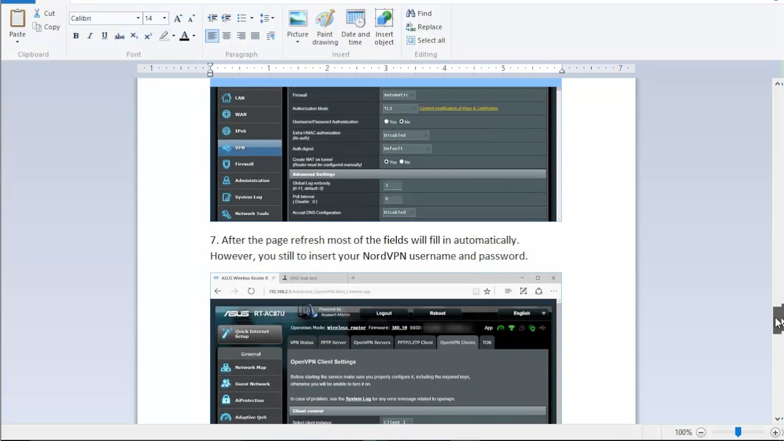This screenshot has width=784, height=441.
Task: Cut the selection with scissors icon
Action: 45,13
